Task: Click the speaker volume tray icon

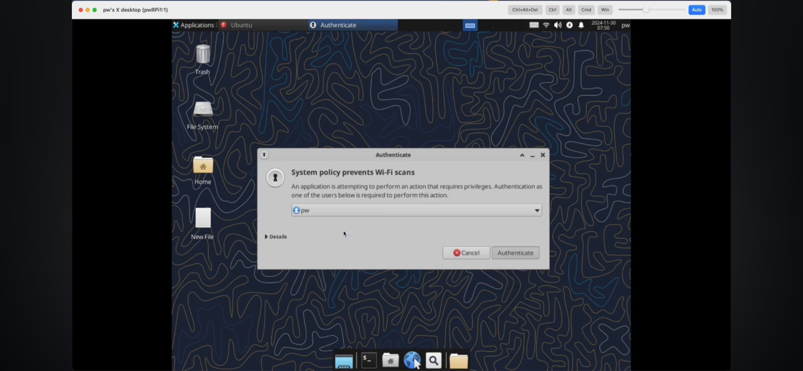Action: point(557,25)
